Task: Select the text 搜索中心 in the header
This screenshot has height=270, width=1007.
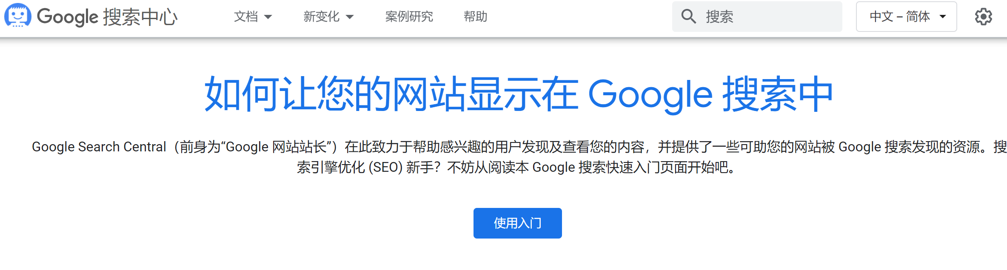Action: 140,17
